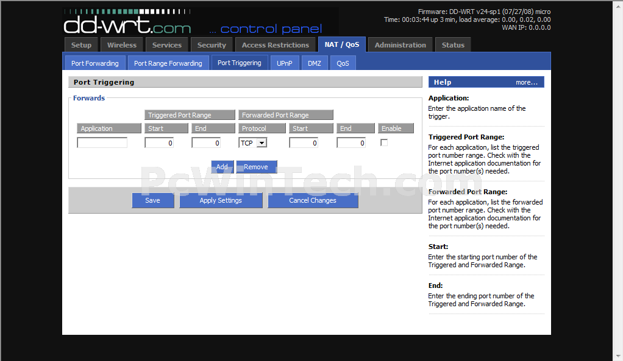Click Apply Settings button
The height and width of the screenshot is (361, 623).
coord(221,200)
